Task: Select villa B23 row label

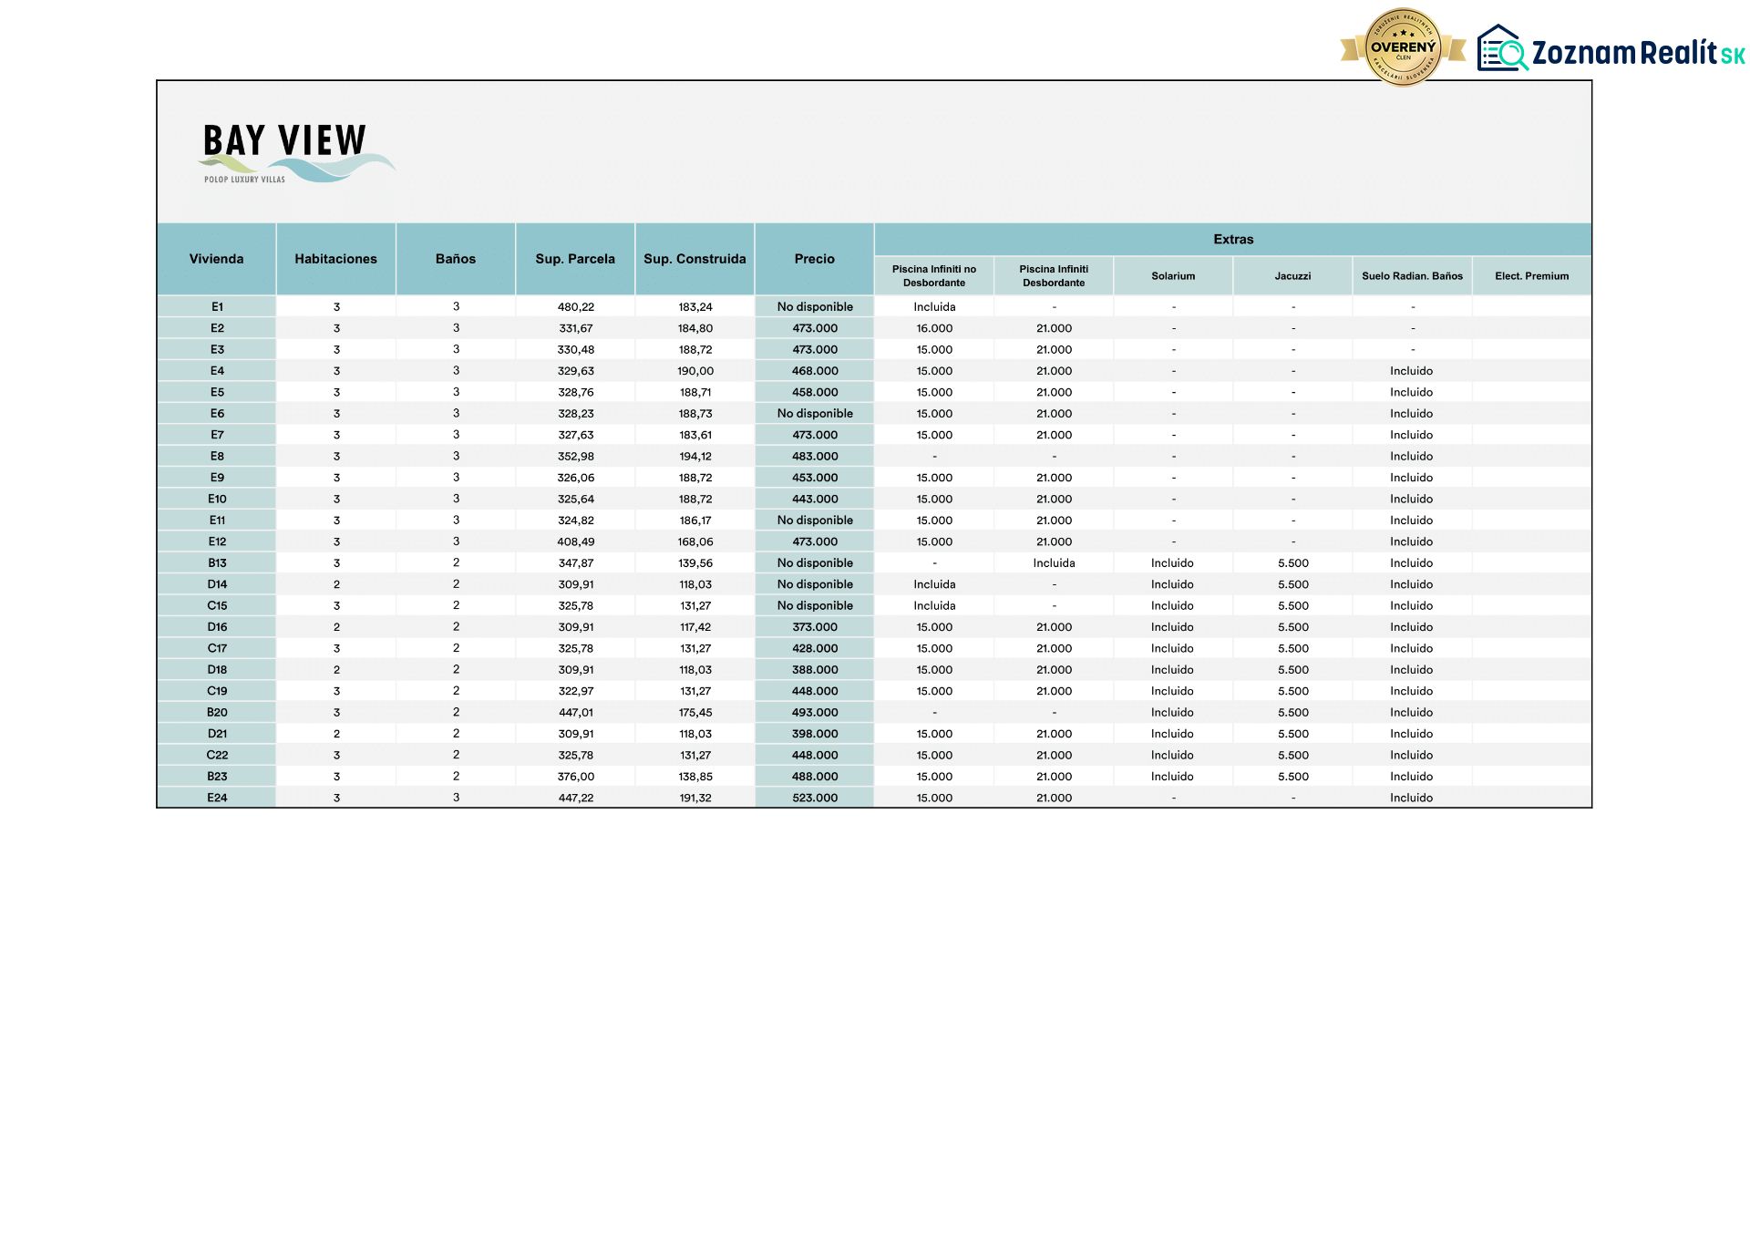Action: pos(217,777)
